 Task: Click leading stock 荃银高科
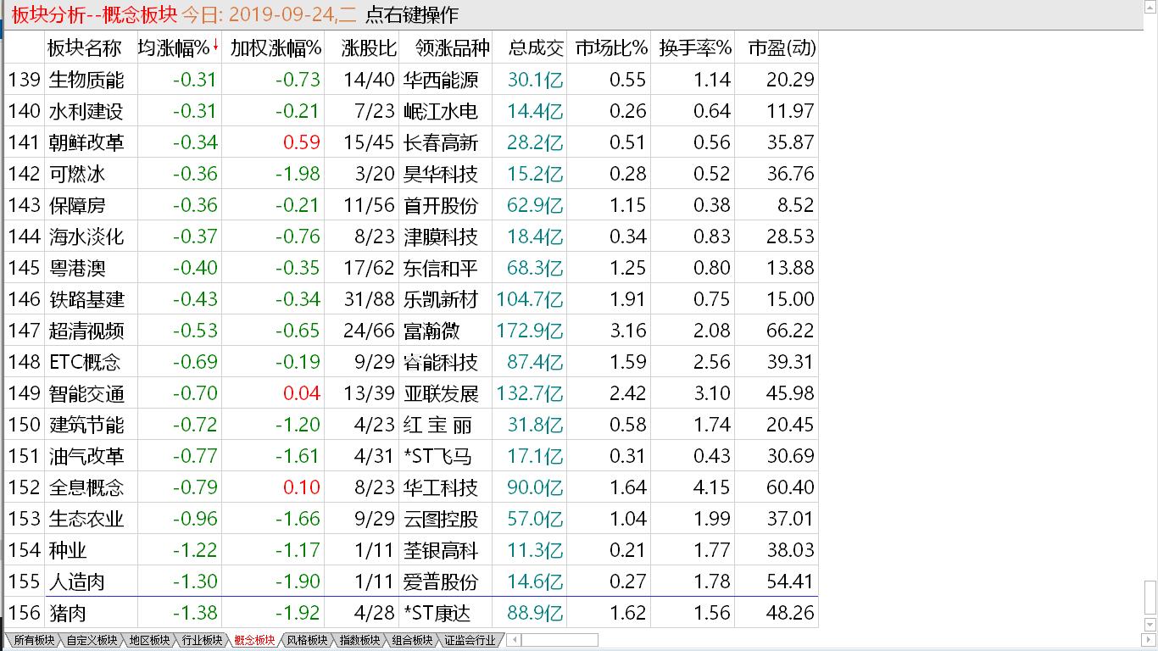441,550
